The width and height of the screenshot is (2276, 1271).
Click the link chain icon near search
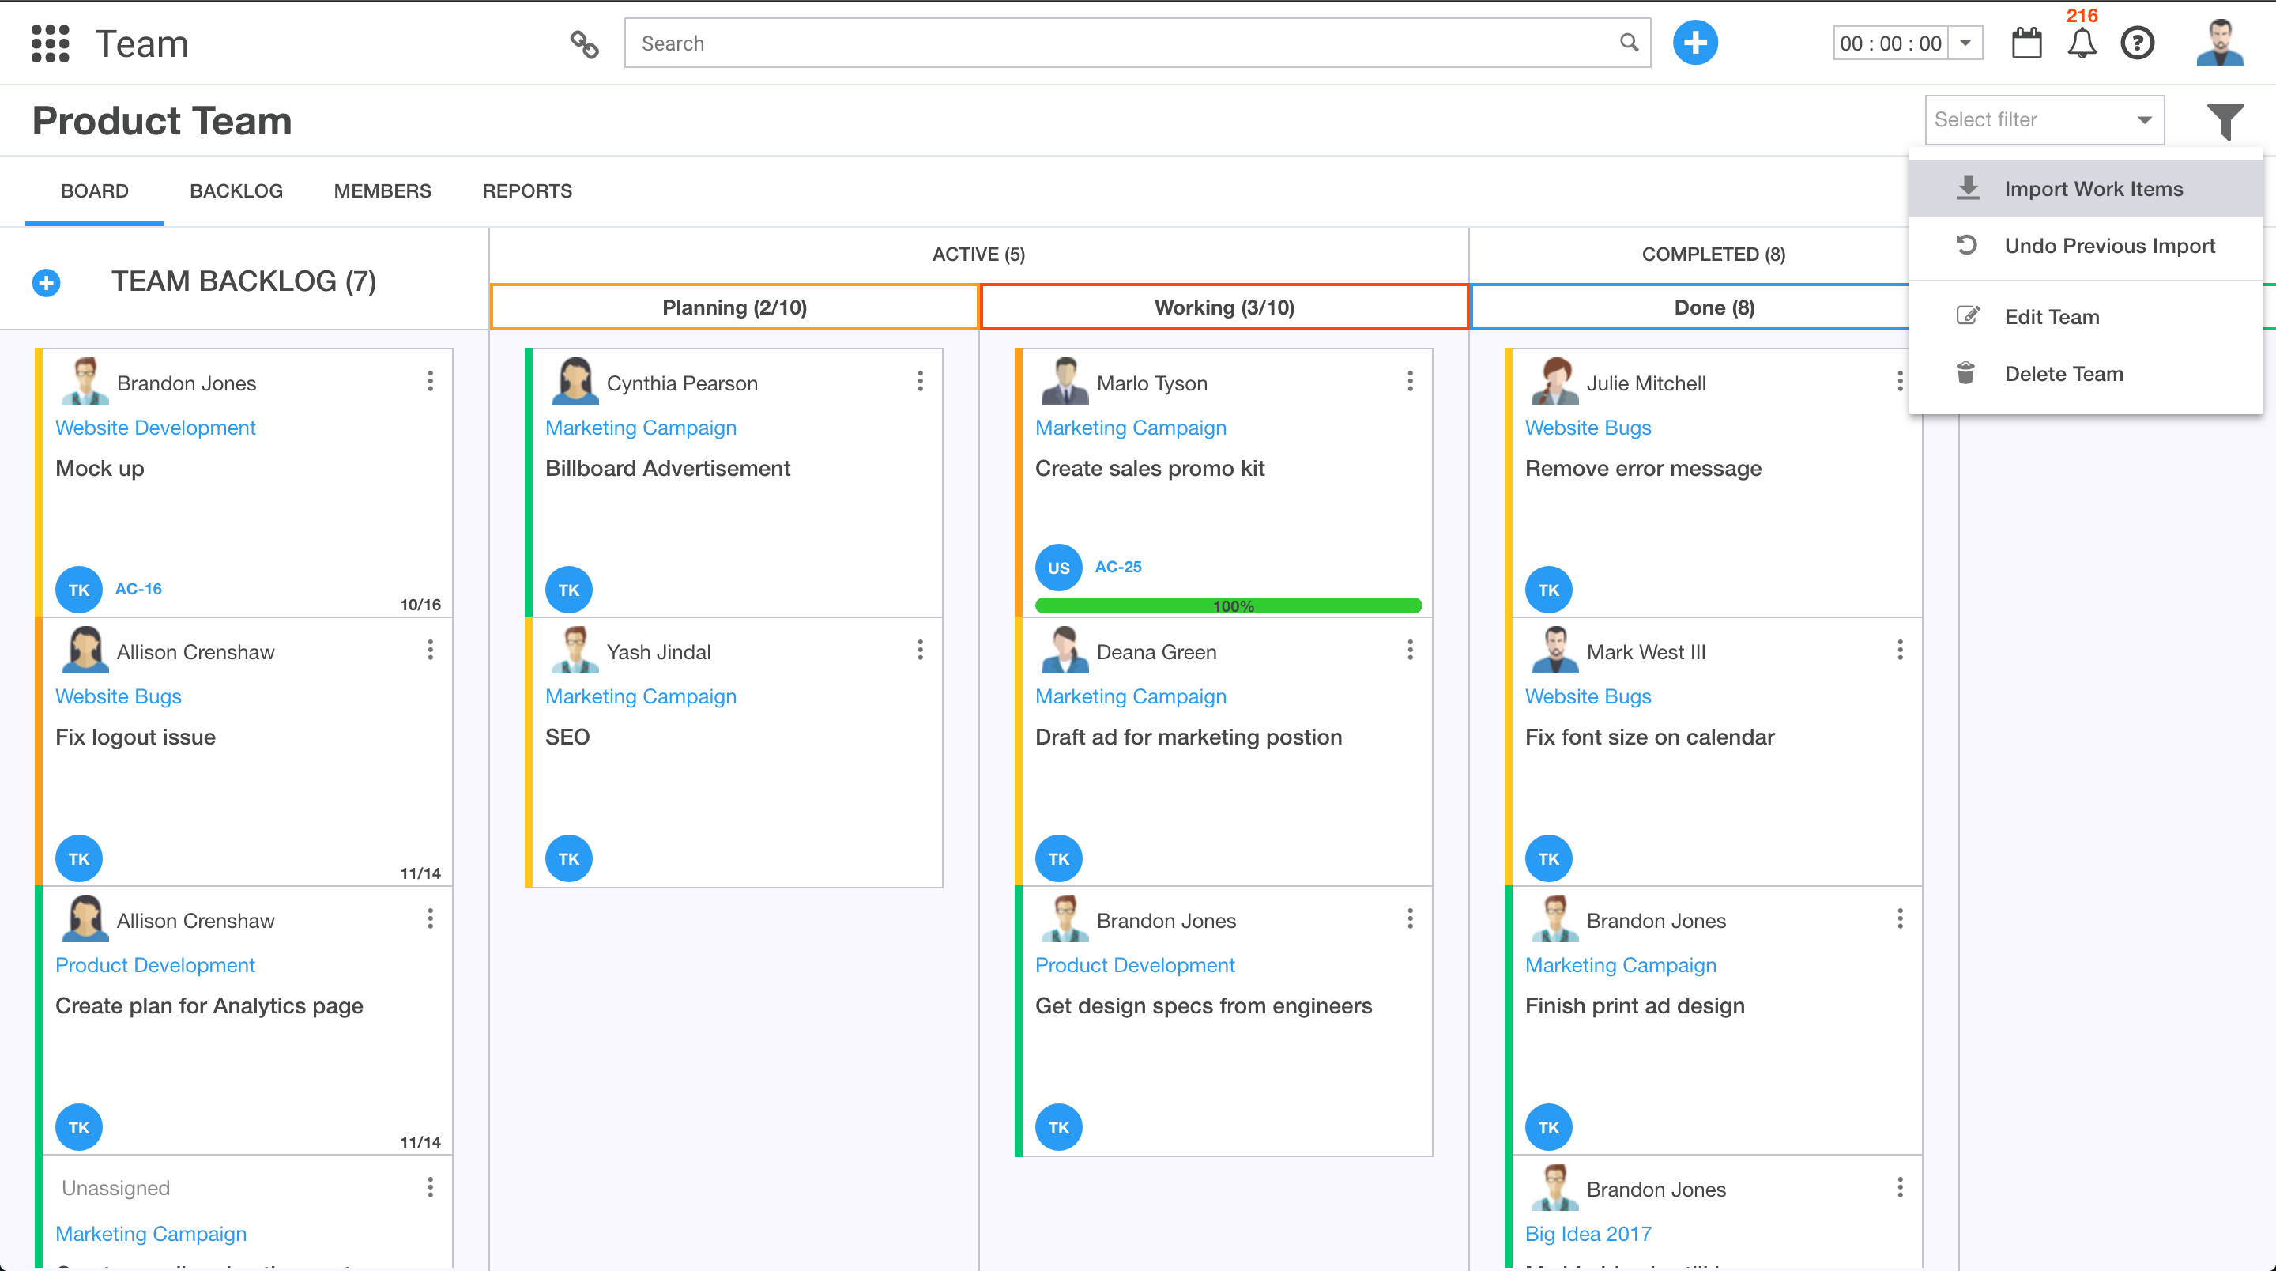coord(584,43)
